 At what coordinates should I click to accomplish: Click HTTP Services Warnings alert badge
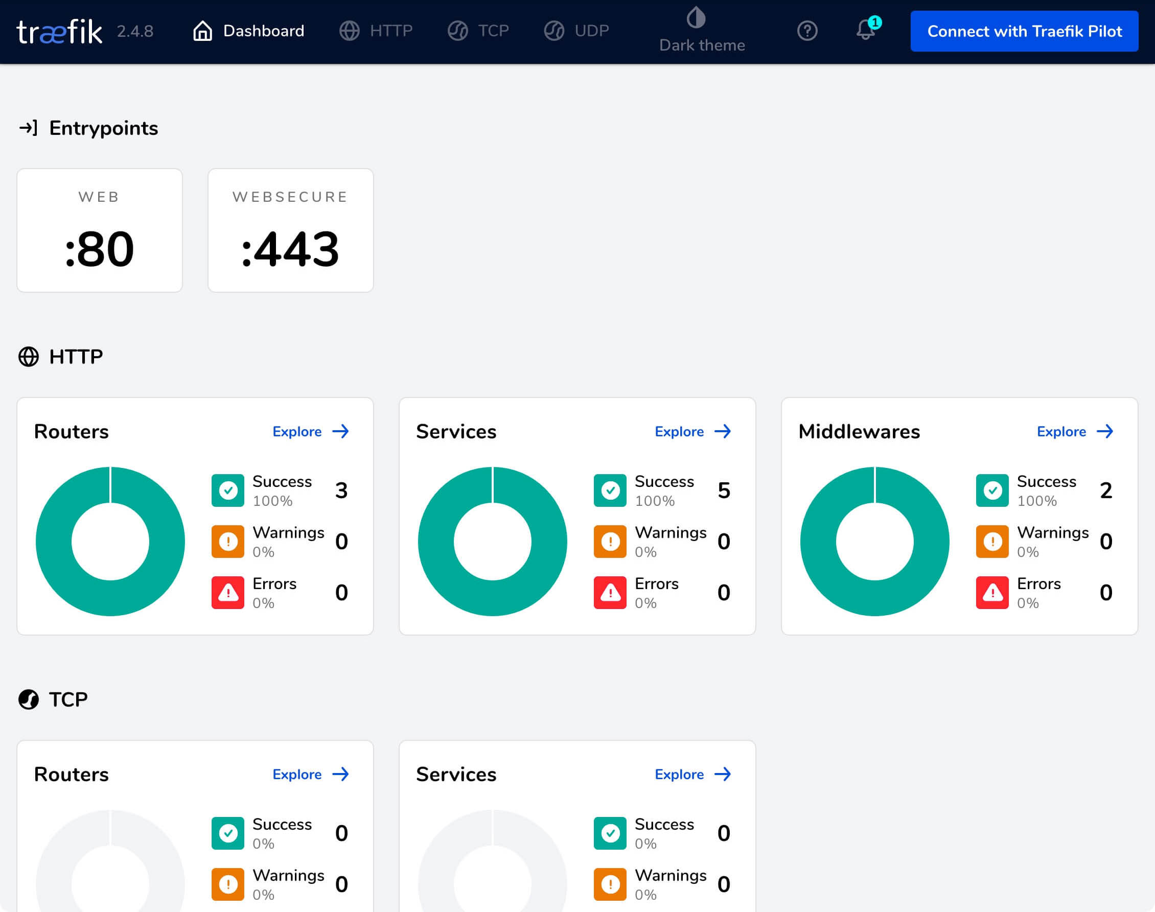610,535
